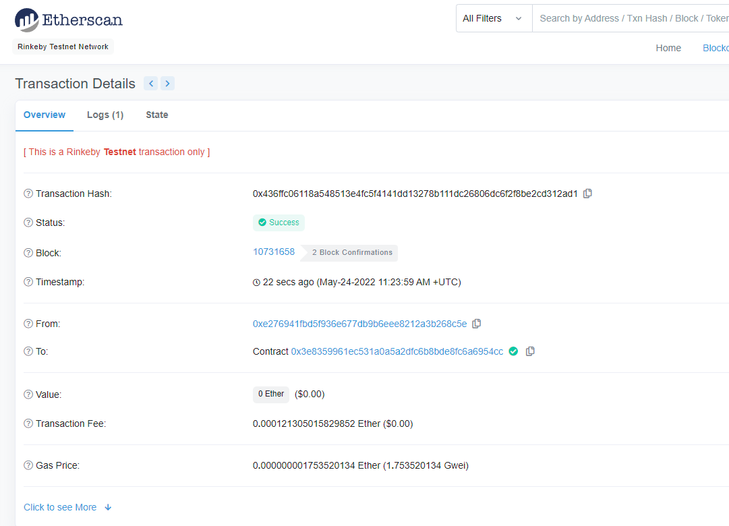Go to previous transaction arrow
The image size is (729, 526).
coord(150,84)
